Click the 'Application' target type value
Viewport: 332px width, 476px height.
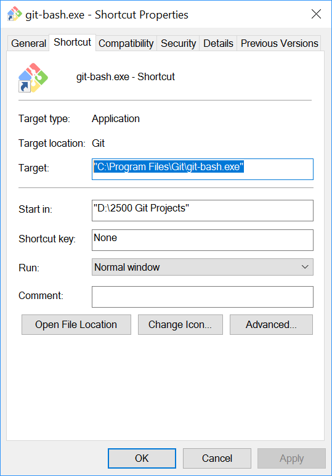tap(116, 119)
